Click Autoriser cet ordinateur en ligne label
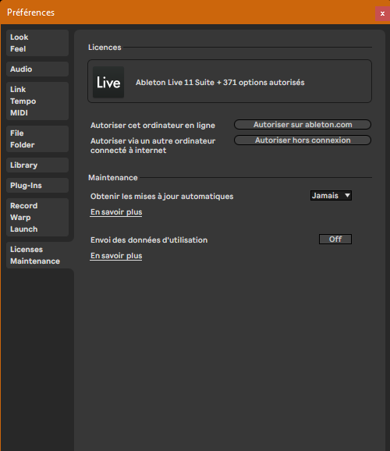Image resolution: width=390 pixels, height=451 pixels. 153,126
